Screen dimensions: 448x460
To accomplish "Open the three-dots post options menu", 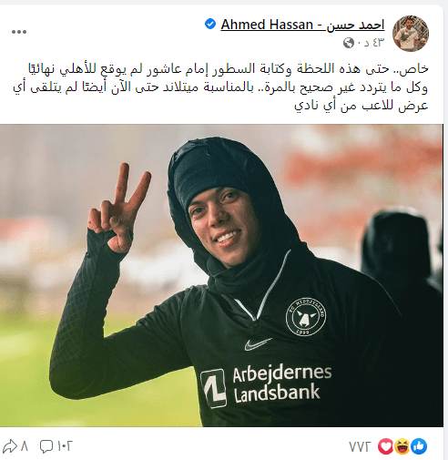I will 19,32.
